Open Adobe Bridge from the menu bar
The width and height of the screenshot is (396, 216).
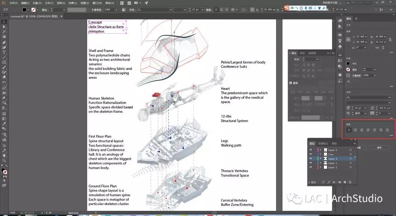click(x=122, y=3)
